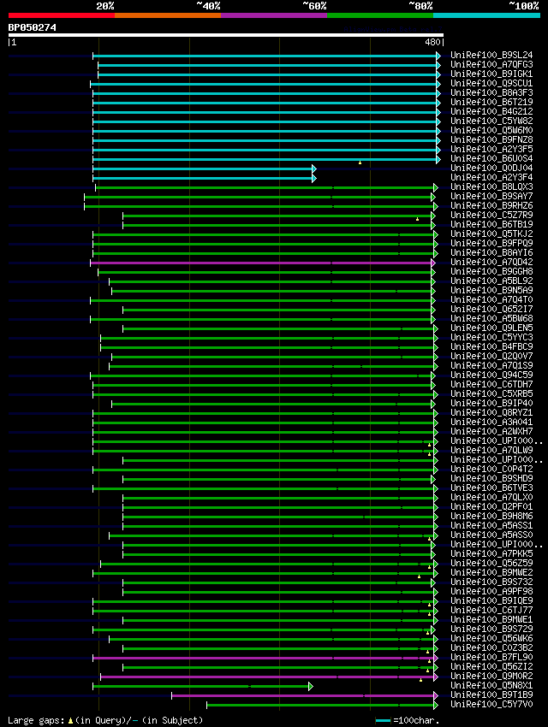Click the purple alignment bar of UniRef100_B9T1B9
The height and width of the screenshot is (727, 548).
coord(302,695)
